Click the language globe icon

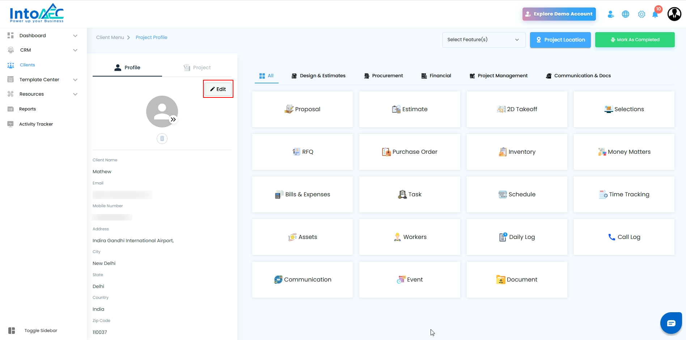(x=626, y=14)
